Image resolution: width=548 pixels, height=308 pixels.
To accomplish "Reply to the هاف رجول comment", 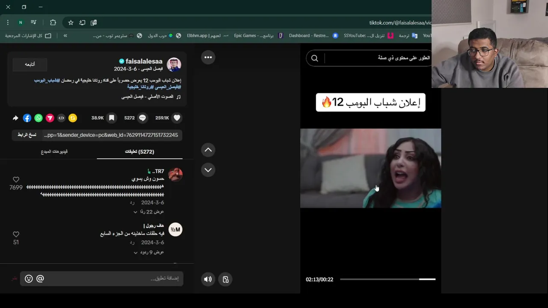I will click(x=132, y=243).
